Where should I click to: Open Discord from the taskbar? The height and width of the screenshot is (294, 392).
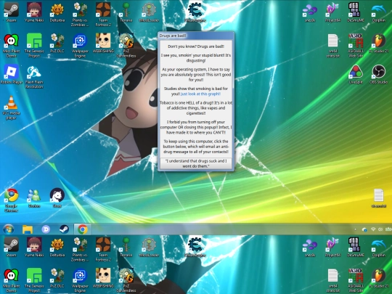[46, 229]
